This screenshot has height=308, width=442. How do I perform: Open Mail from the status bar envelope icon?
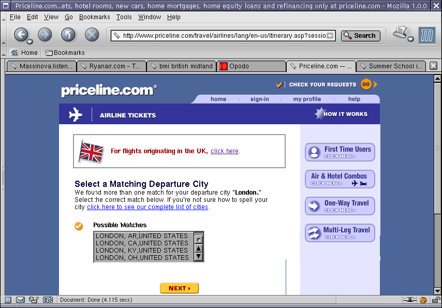click(20, 300)
